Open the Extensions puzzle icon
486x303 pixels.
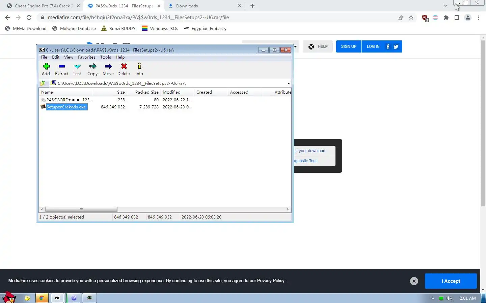pyautogui.click(x=446, y=18)
